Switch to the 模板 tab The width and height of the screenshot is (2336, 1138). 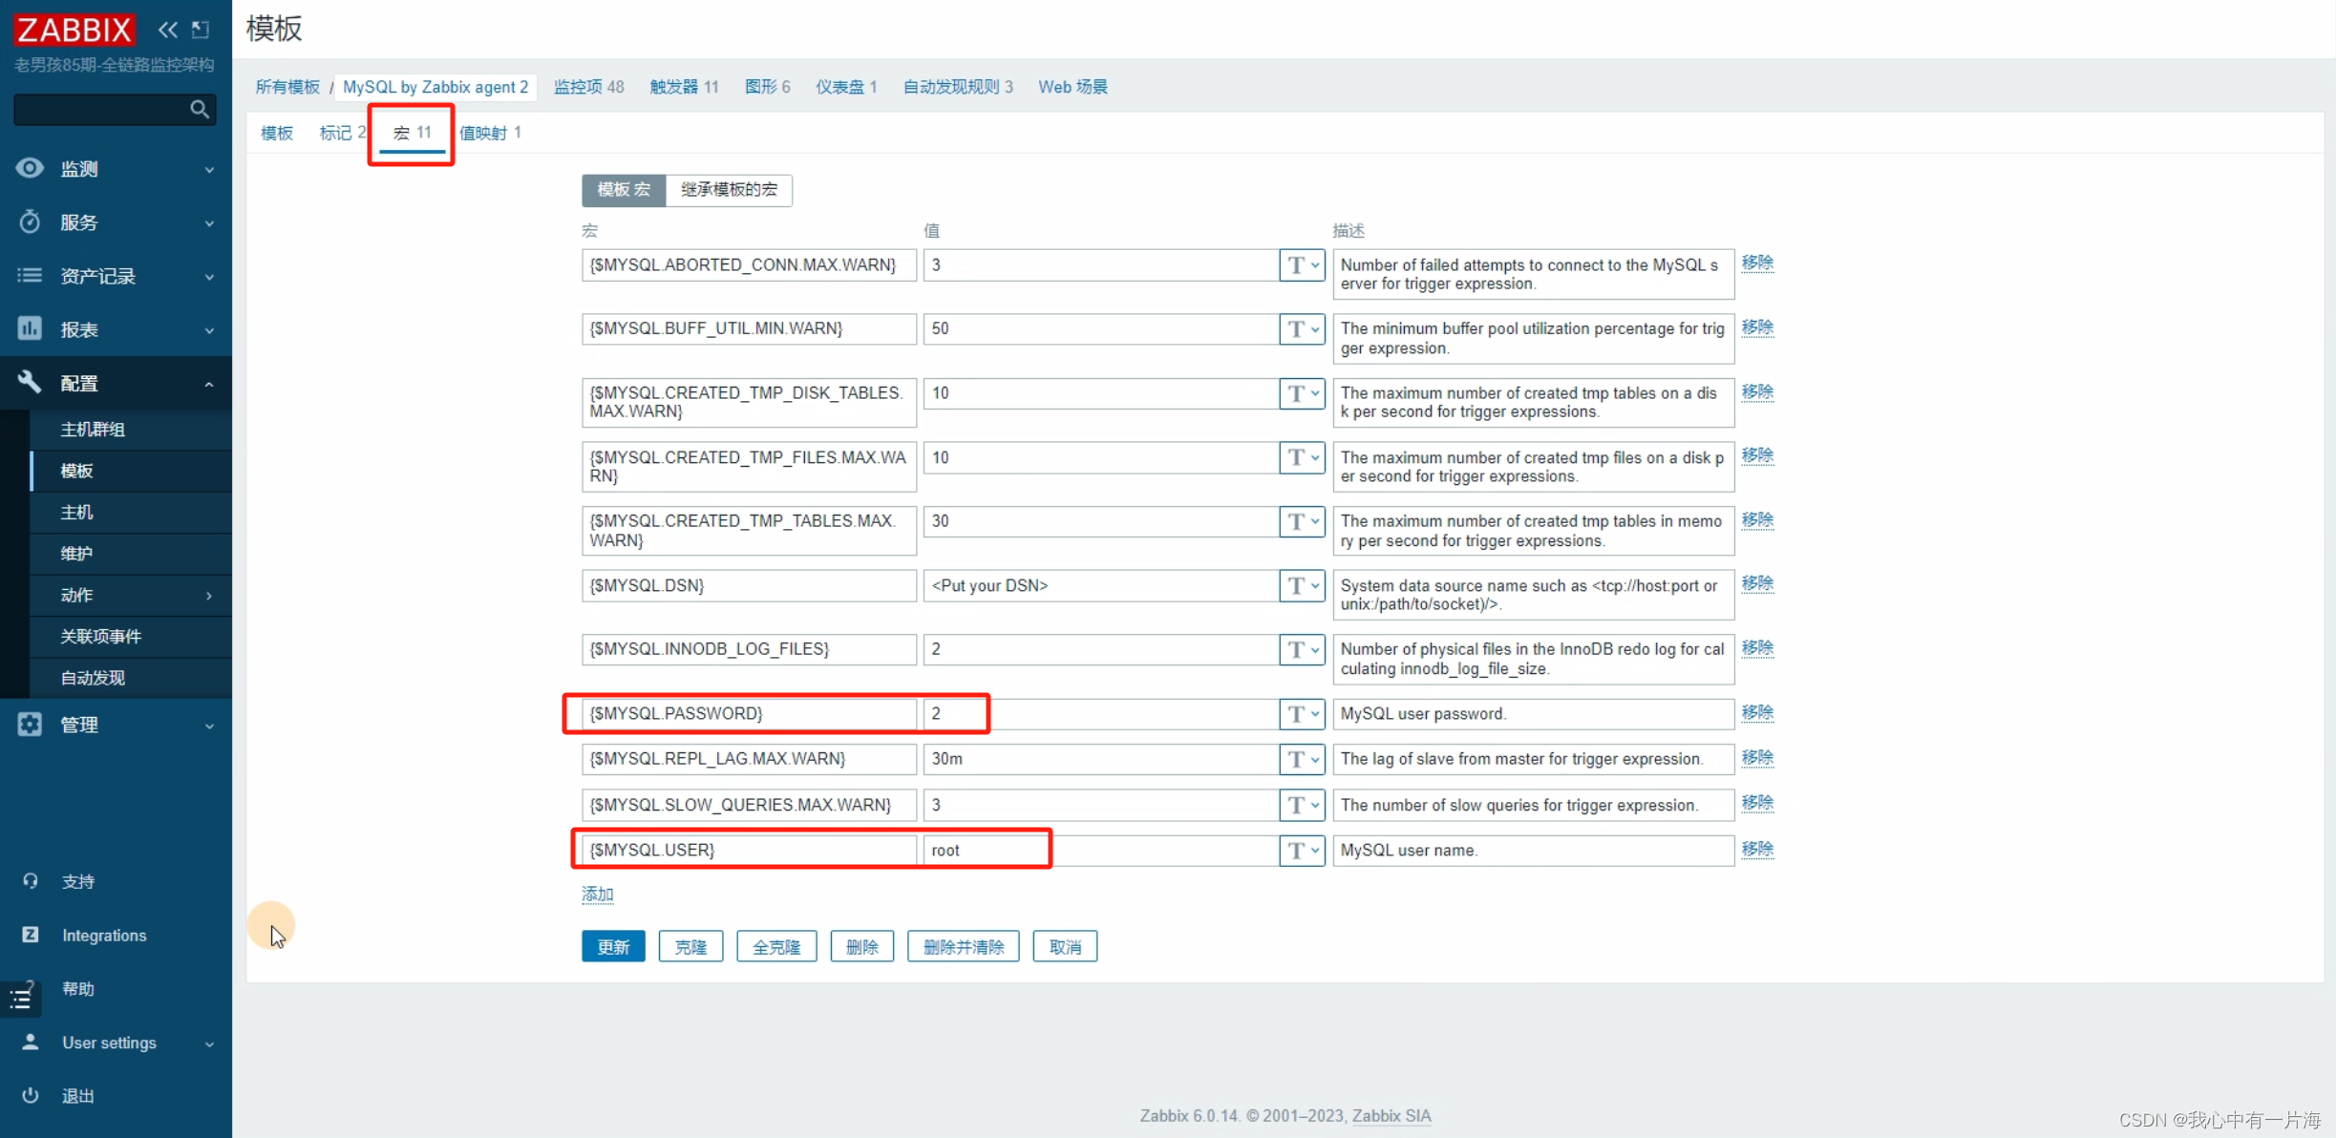point(277,133)
